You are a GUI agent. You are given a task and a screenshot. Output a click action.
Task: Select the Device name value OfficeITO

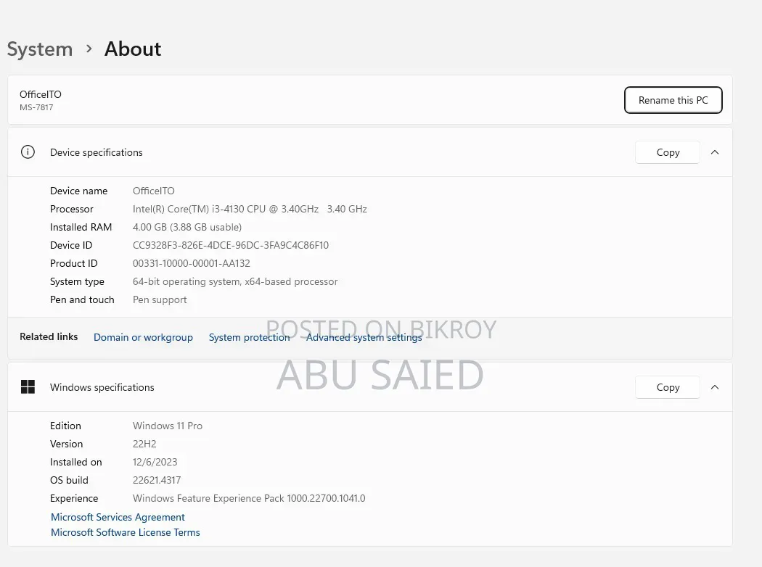[x=154, y=191]
